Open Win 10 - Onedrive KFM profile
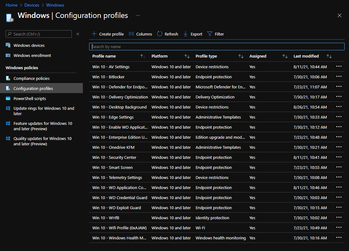This screenshot has height=251, width=349. pyautogui.click(x=113, y=147)
